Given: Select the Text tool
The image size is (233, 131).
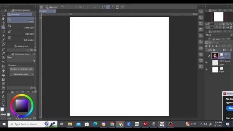Looking at the screenshot, I should [3, 96].
